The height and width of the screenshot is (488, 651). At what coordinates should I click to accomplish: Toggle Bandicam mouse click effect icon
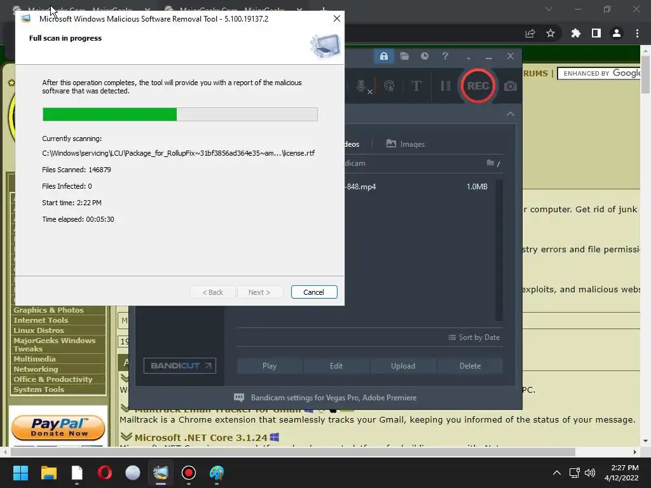tap(389, 86)
